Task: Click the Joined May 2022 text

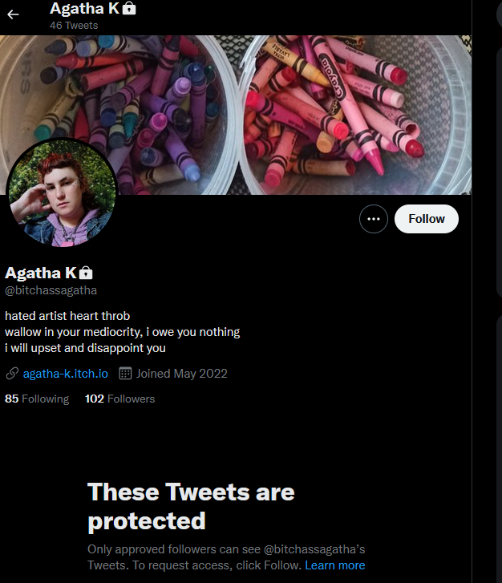Action: pos(181,374)
